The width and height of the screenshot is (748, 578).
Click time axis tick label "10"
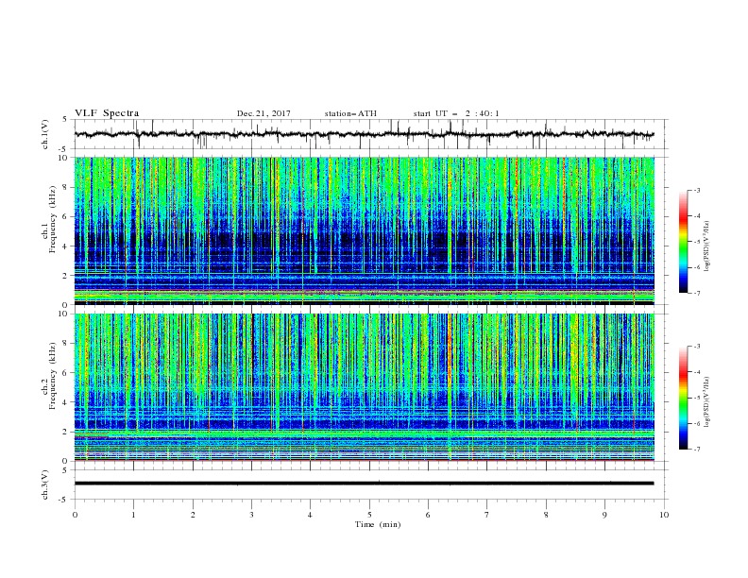(664, 515)
